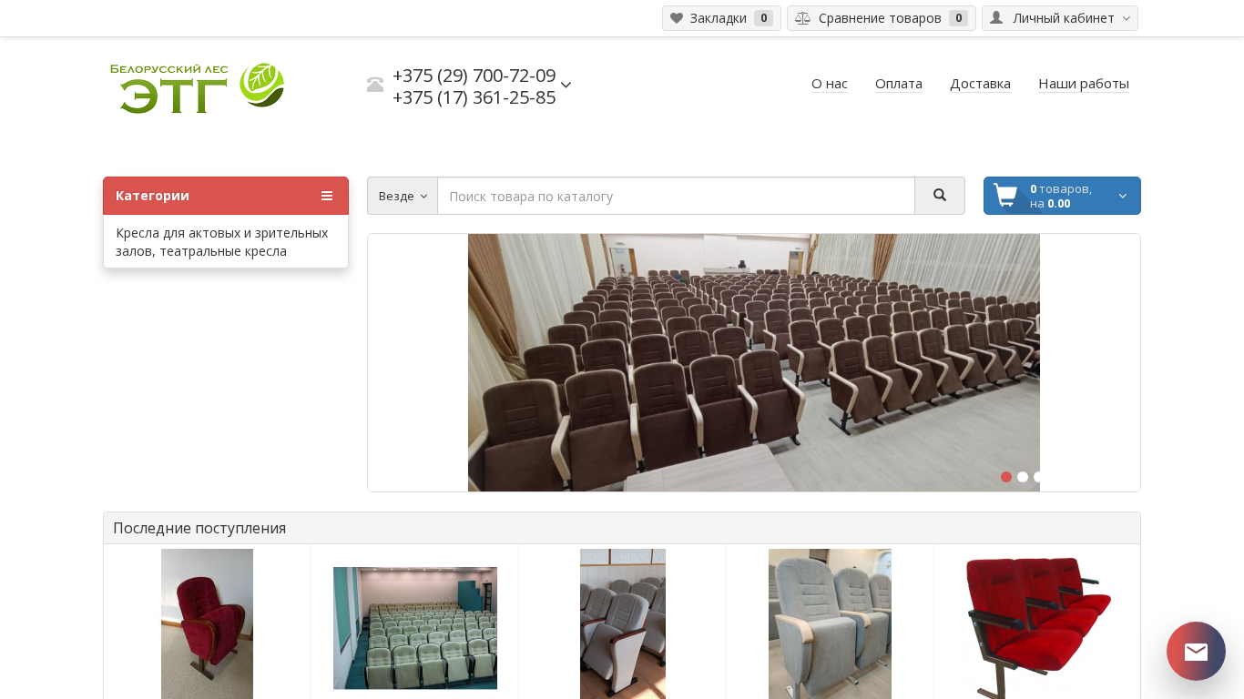Click the telephone handset icon

[375, 85]
